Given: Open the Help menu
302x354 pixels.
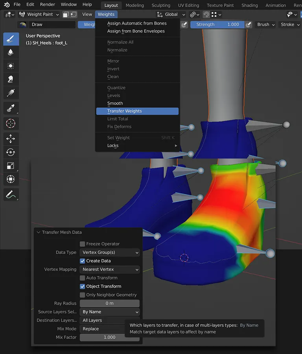Looking at the screenshot, I should point(87,4).
